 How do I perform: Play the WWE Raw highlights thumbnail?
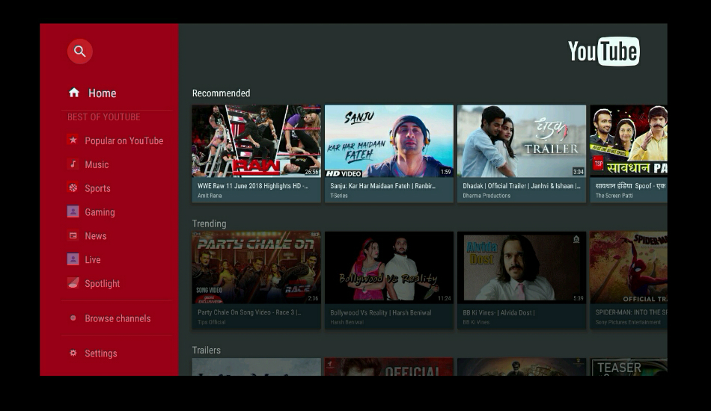pyautogui.click(x=256, y=141)
